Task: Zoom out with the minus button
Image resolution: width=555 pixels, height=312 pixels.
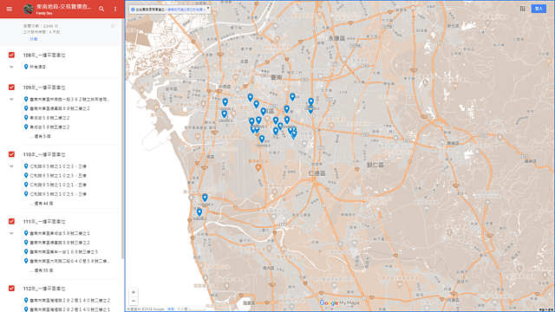Action: pos(133,301)
